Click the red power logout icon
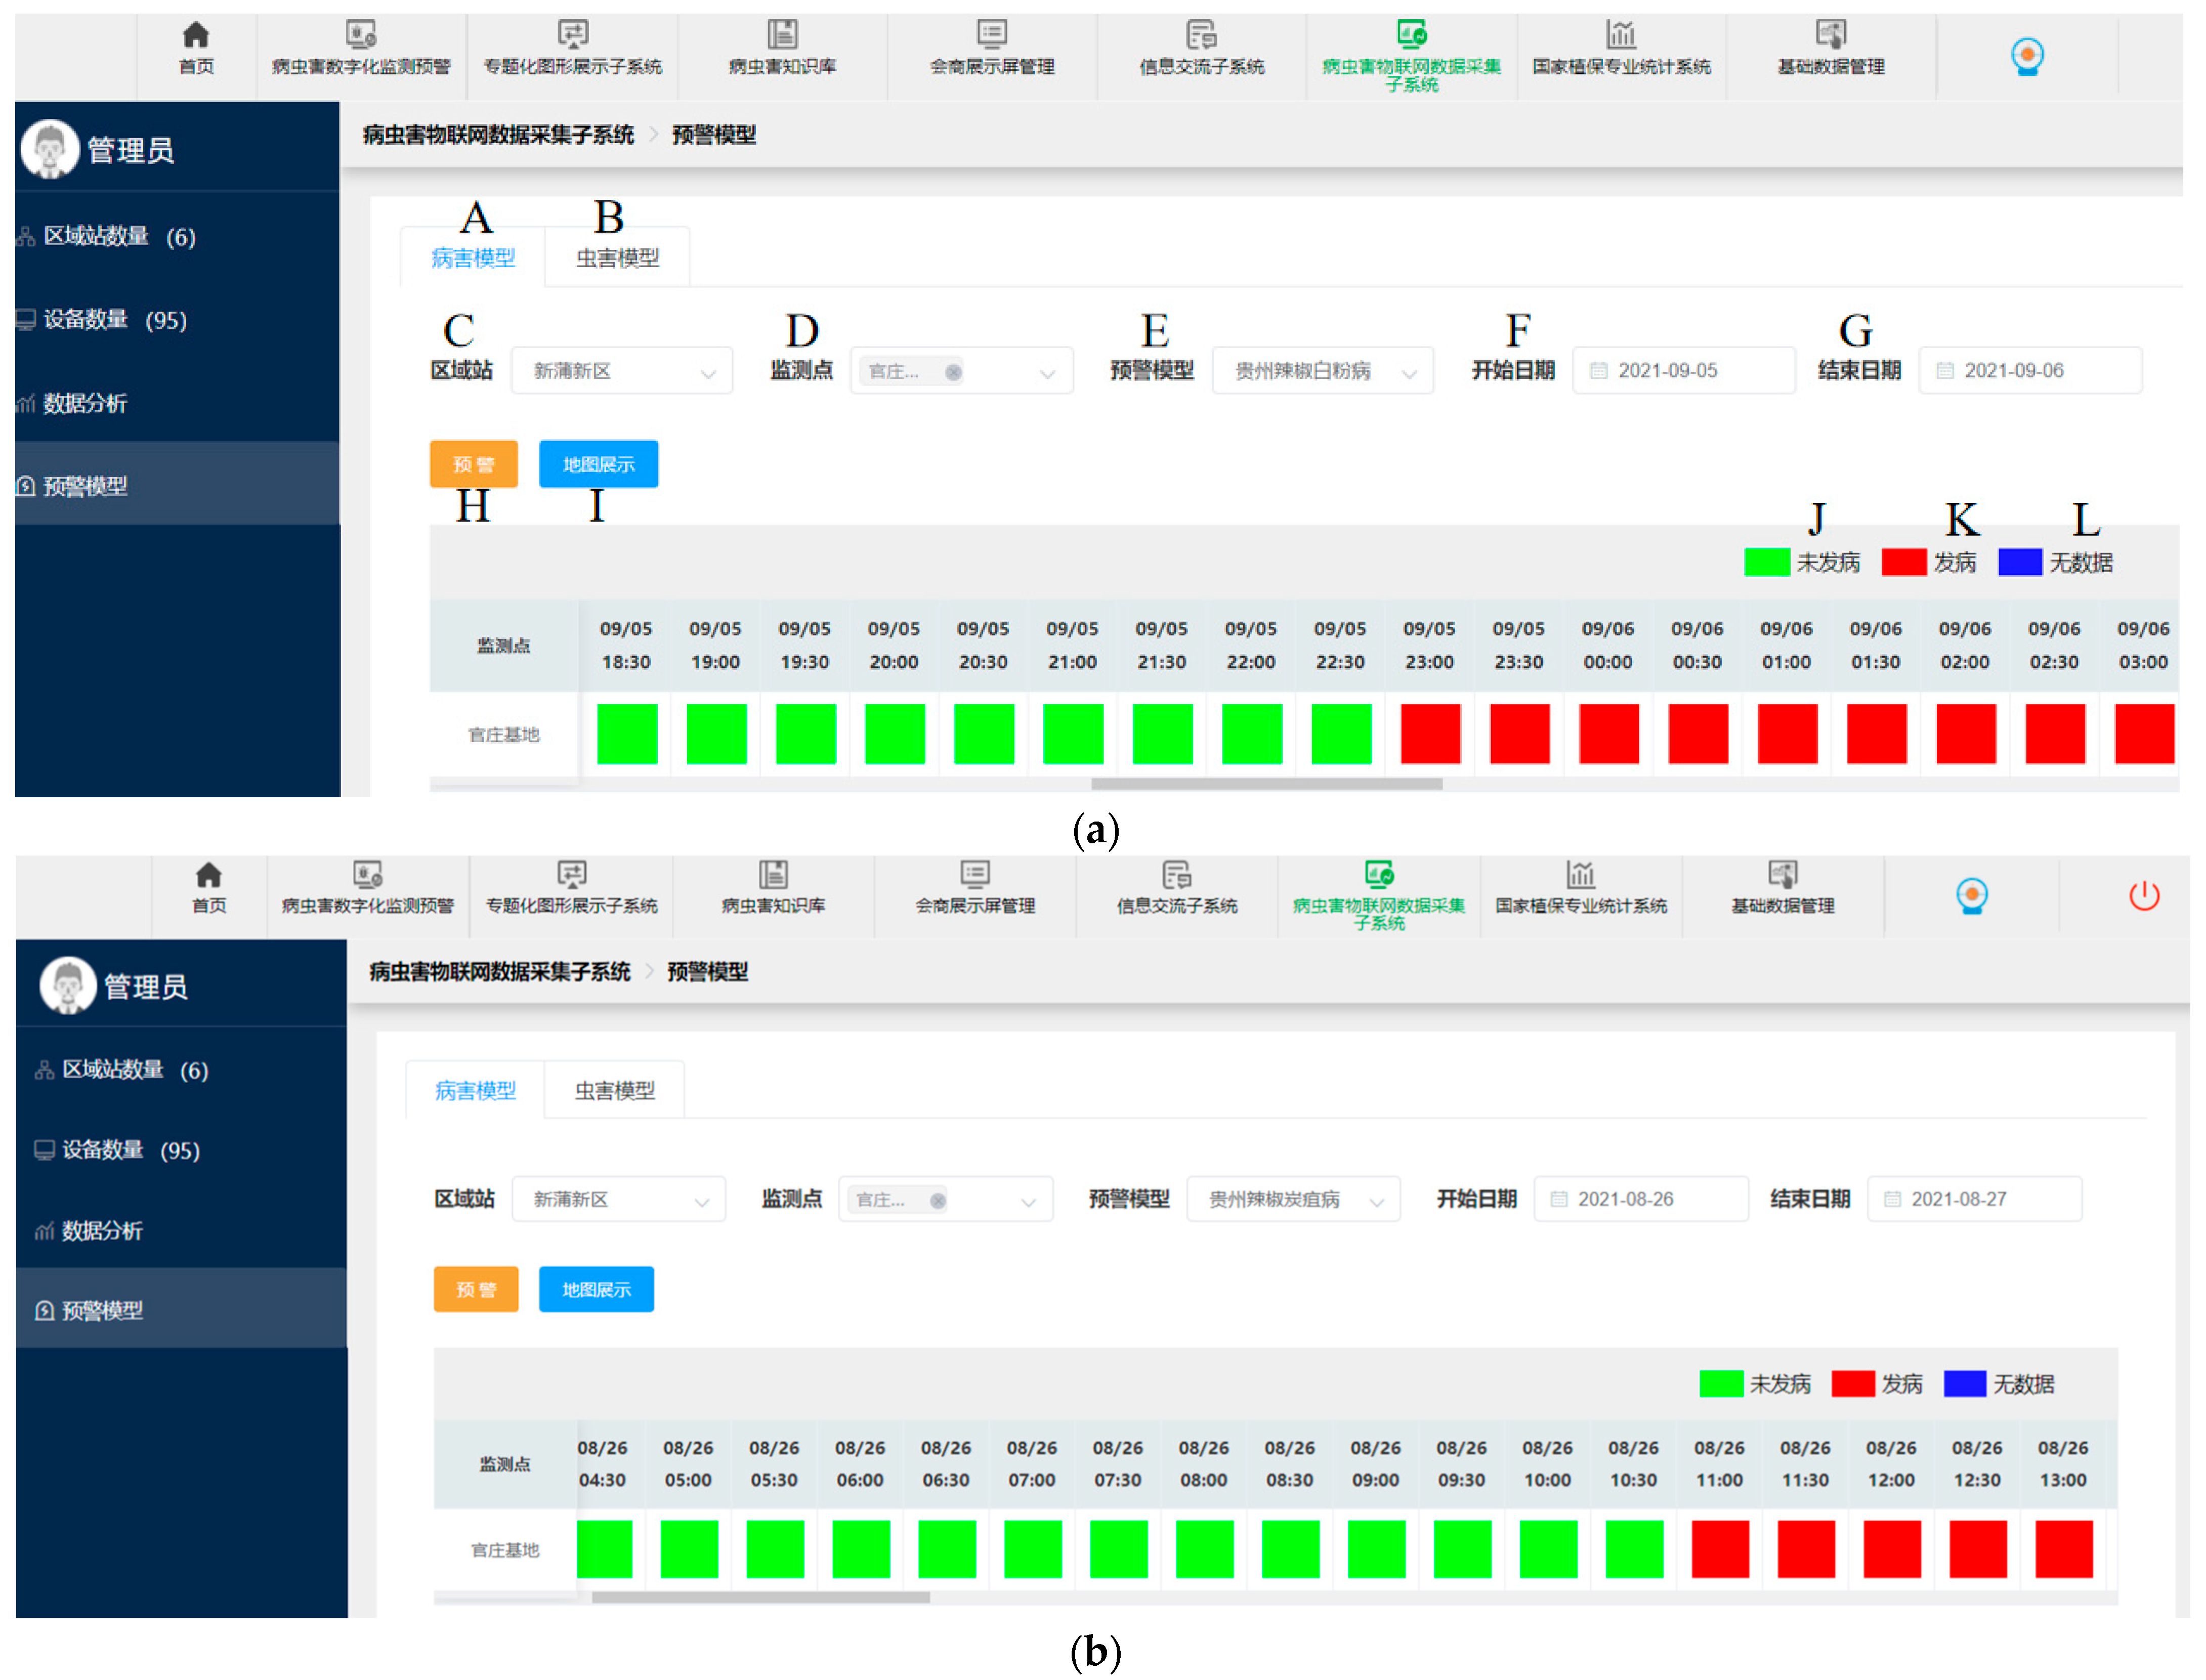Image resolution: width=2206 pixels, height=1680 pixels. (2144, 895)
